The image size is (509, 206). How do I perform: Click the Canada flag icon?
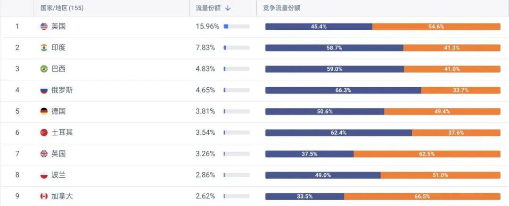pyautogui.click(x=44, y=196)
